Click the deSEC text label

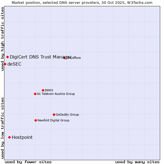pos(14,64)
